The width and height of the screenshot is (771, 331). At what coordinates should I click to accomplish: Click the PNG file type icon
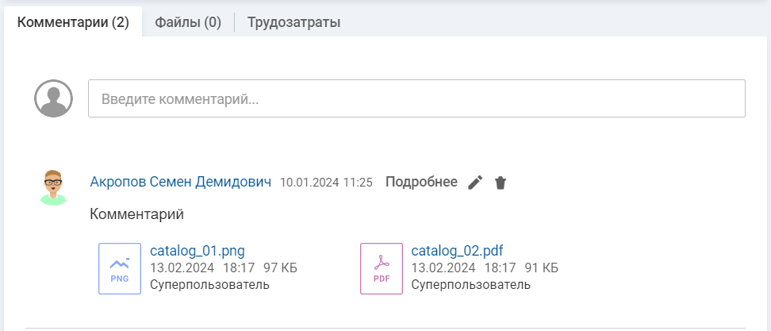point(120,269)
